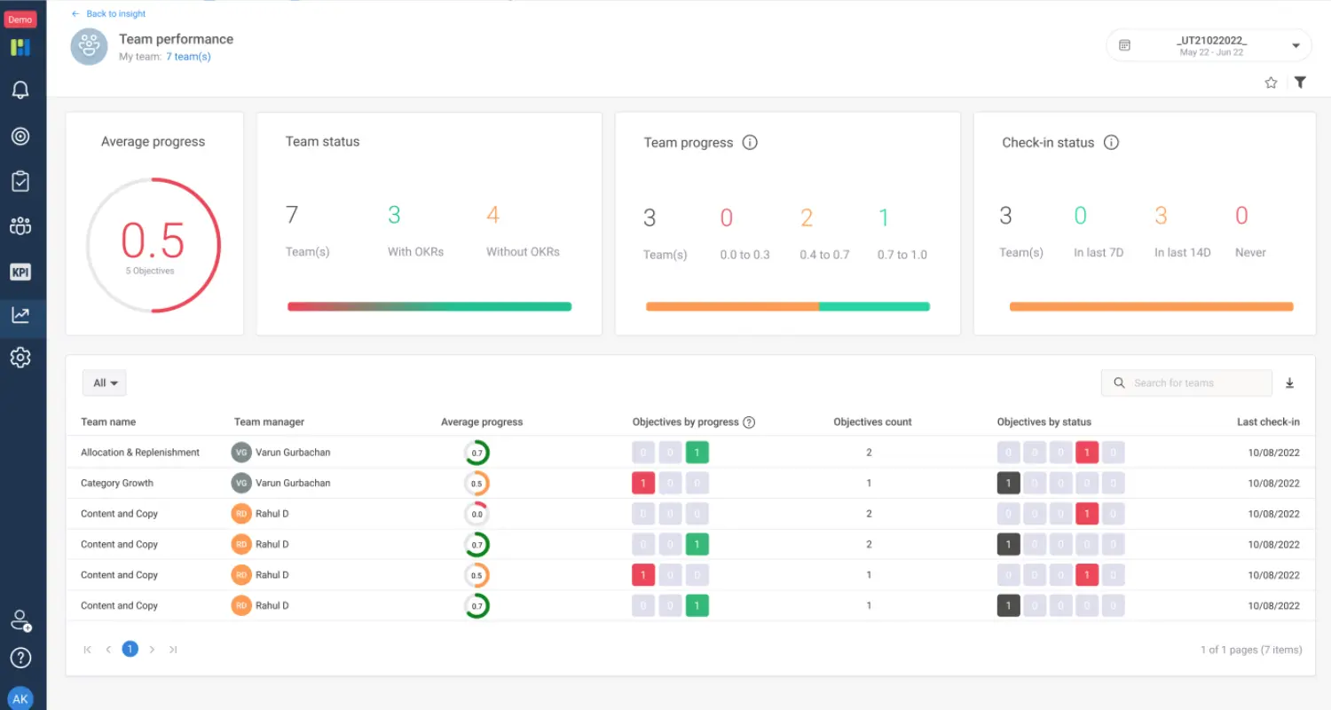The image size is (1331, 710).
Task: Open the Check-in status info icon
Action: pos(1111,142)
